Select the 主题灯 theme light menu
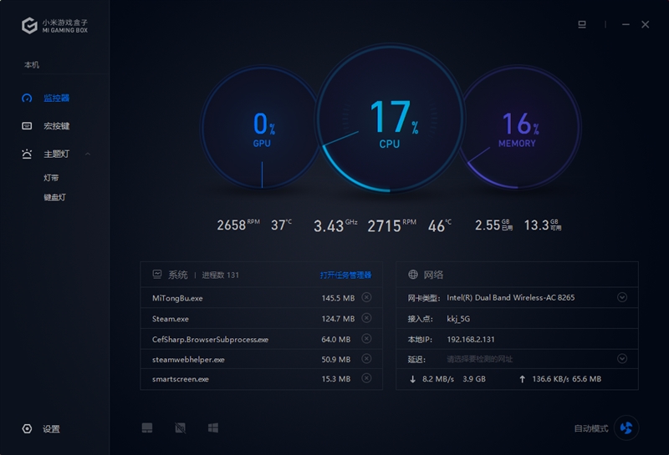 [x=56, y=154]
